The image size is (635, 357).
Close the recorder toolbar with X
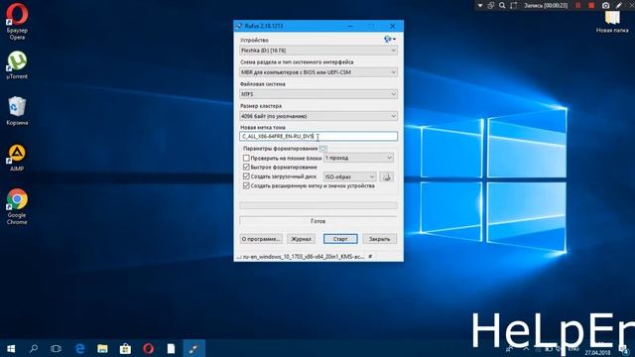pos(631,5)
